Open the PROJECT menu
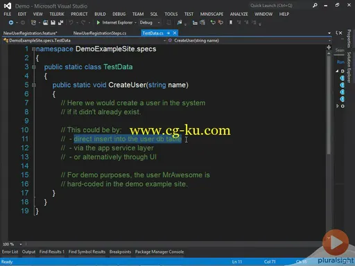The image size is (355, 266). pyautogui.click(x=79, y=14)
